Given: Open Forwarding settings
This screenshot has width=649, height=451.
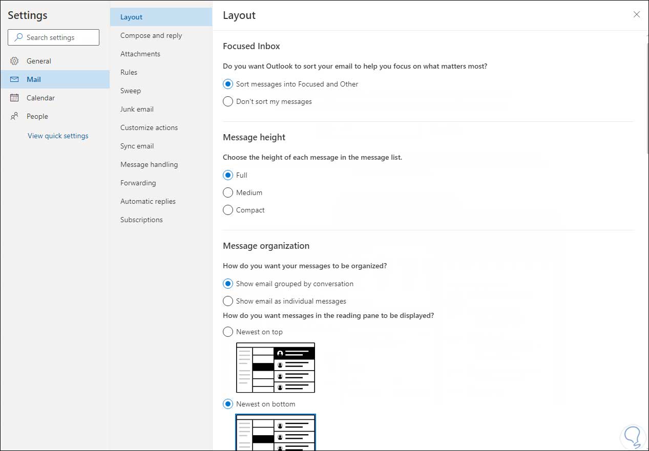Looking at the screenshot, I should [x=161, y=183].
